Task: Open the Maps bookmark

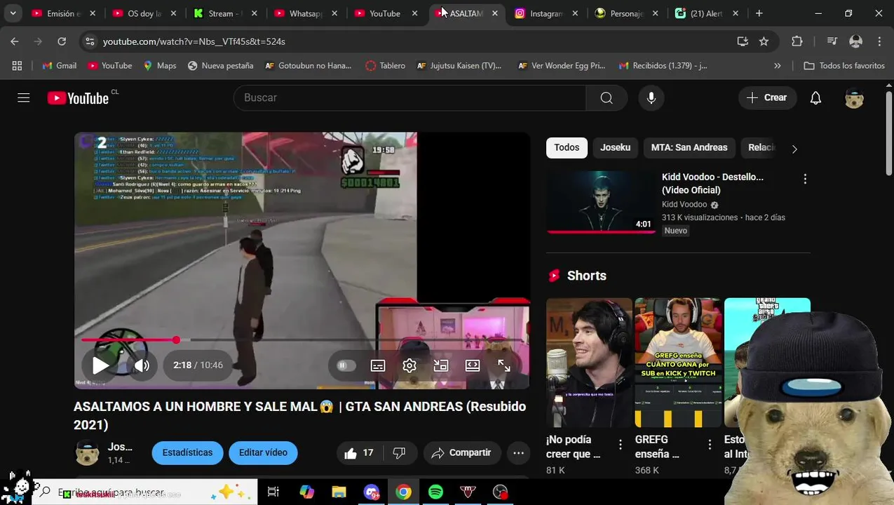Action: click(159, 65)
